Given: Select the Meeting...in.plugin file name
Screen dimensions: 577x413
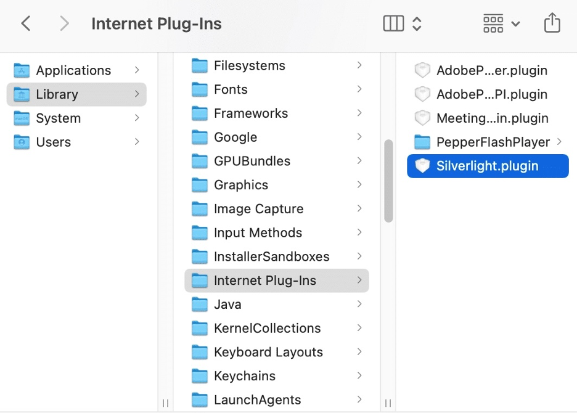Looking at the screenshot, I should (493, 118).
